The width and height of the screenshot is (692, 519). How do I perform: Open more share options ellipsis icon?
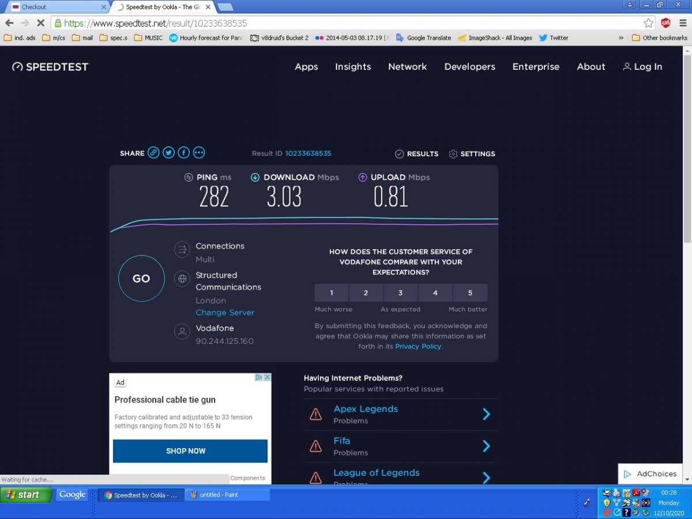[x=199, y=153]
